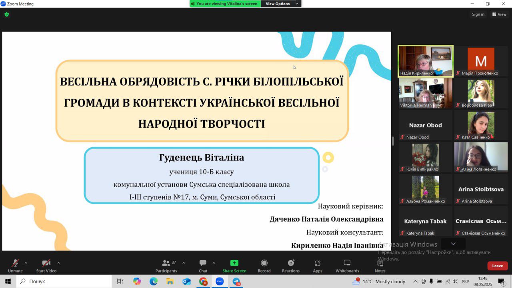This screenshot has width=512, height=288.
Task: Open the View Options dropdown
Action: click(281, 4)
